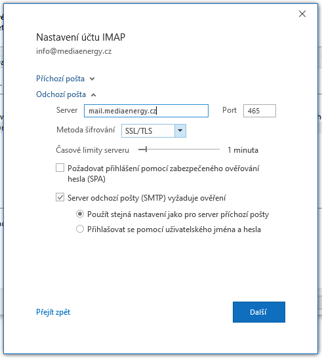Select Přihlašovat se pomocí uživatelského jména radio
The width and height of the screenshot is (322, 358).
80,229
